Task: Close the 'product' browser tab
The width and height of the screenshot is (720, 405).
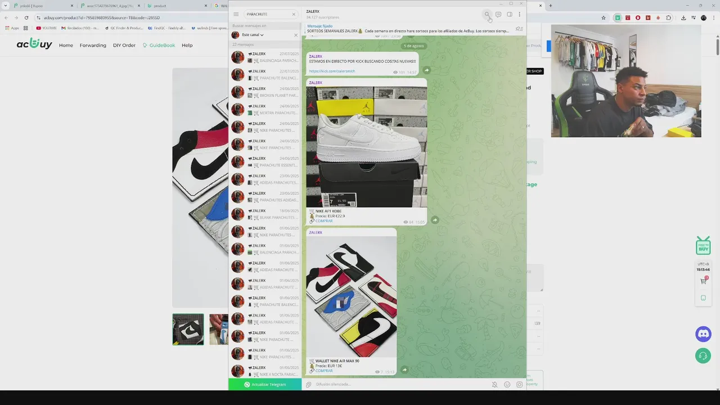Action: coord(206,6)
